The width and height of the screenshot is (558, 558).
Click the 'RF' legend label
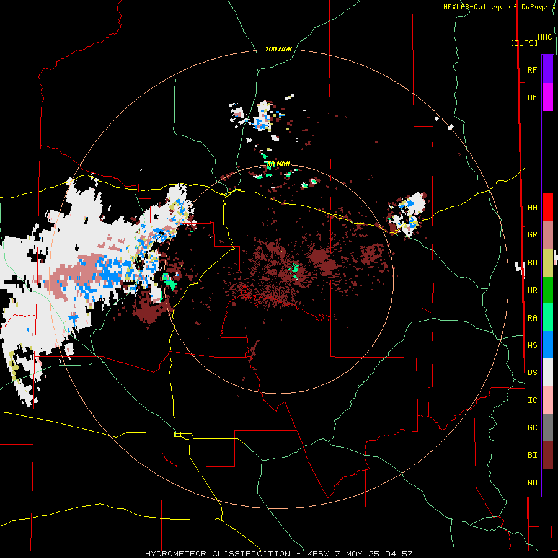point(532,69)
